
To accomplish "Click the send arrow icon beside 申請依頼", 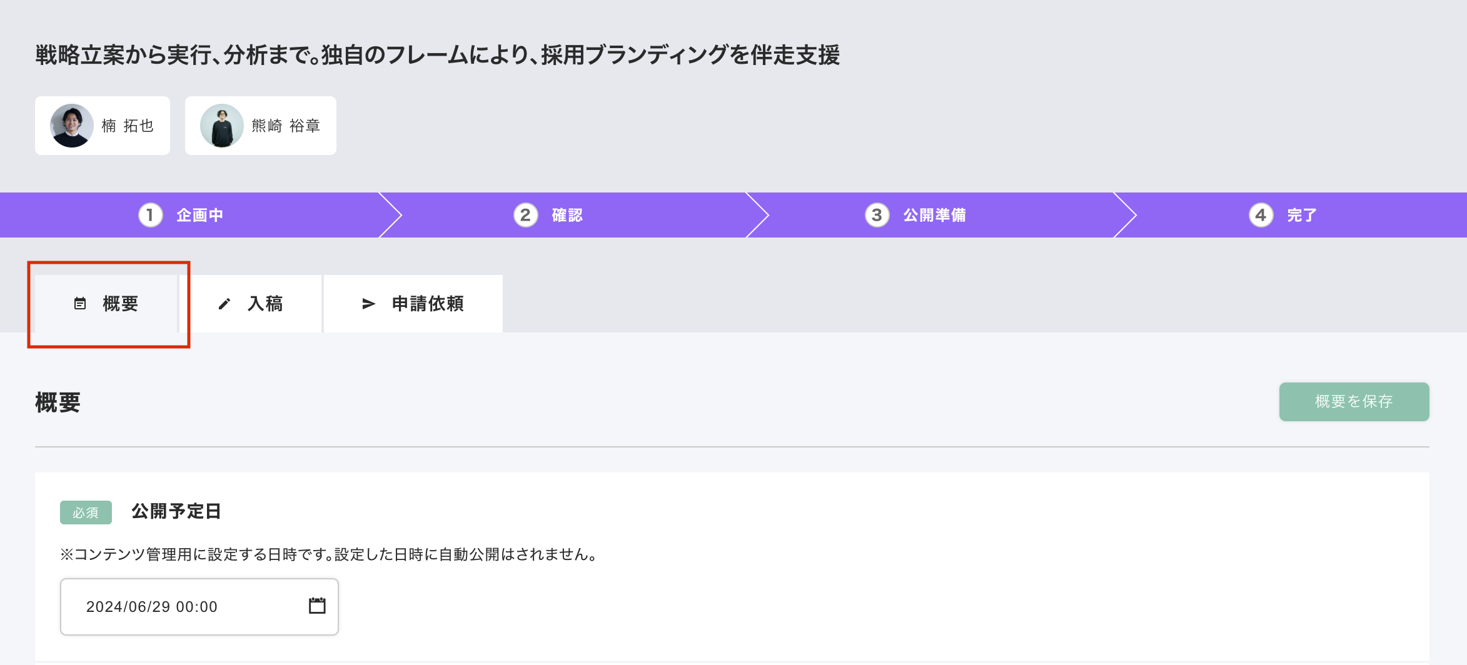I will coord(368,304).
